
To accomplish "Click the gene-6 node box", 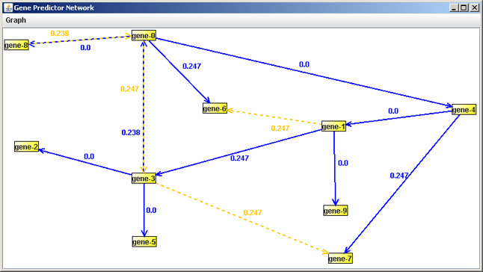I will point(215,108).
